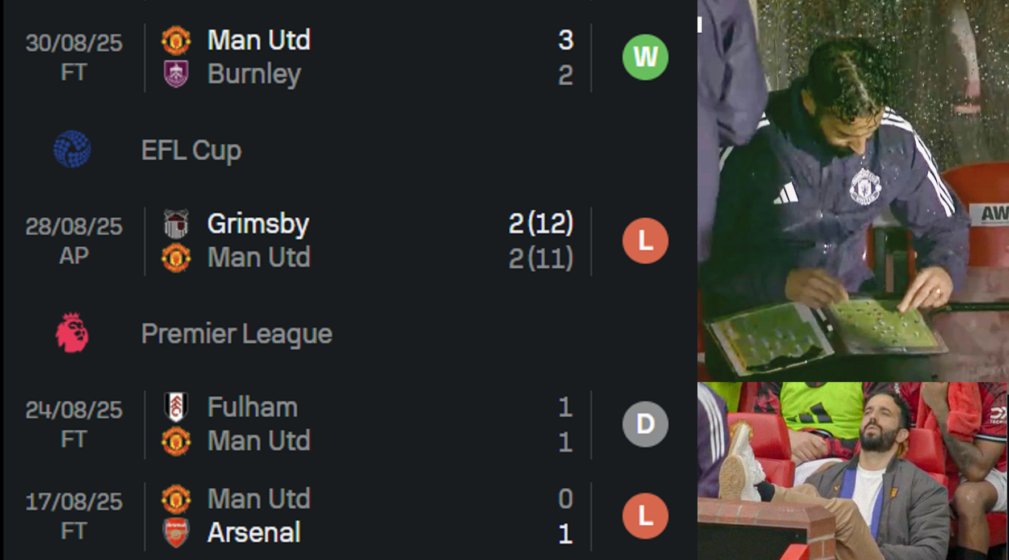Open the EFL Cup competition heading
Image resolution: width=1009 pixels, height=560 pixels.
click(x=191, y=151)
